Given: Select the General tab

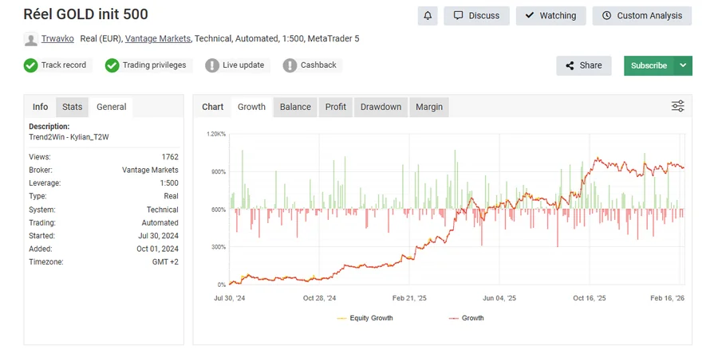Looking at the screenshot, I should click(111, 107).
